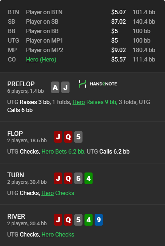Click the RIVER section heading
The height and width of the screenshot is (246, 165).
(x=16, y=217)
